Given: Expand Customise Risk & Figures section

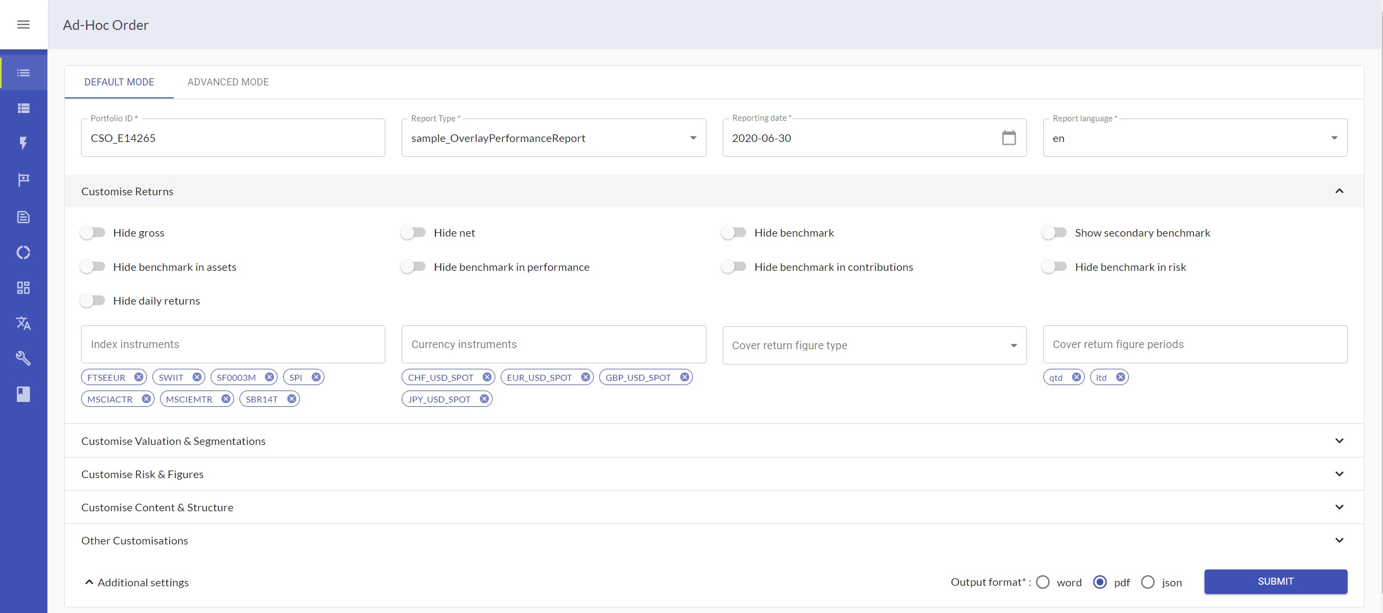Looking at the screenshot, I should tap(714, 474).
